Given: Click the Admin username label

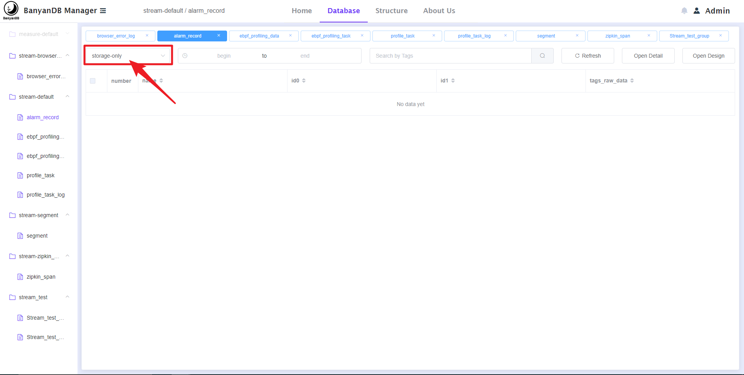Looking at the screenshot, I should 717,11.
